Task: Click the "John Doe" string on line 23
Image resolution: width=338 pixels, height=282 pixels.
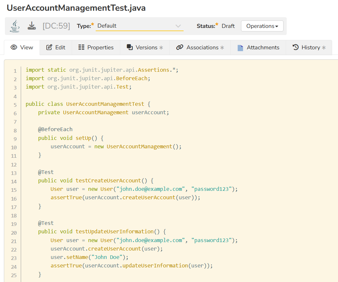Action: tap(107, 257)
